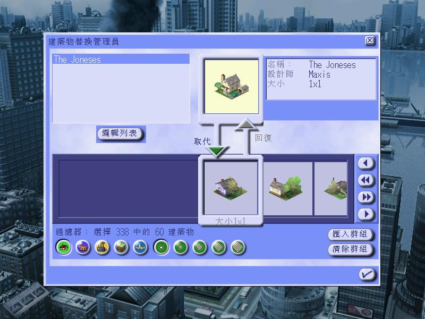Click the 大小1x1 label under selected thumbnail
Viewport: 425px width, 319px height.
[231, 221]
